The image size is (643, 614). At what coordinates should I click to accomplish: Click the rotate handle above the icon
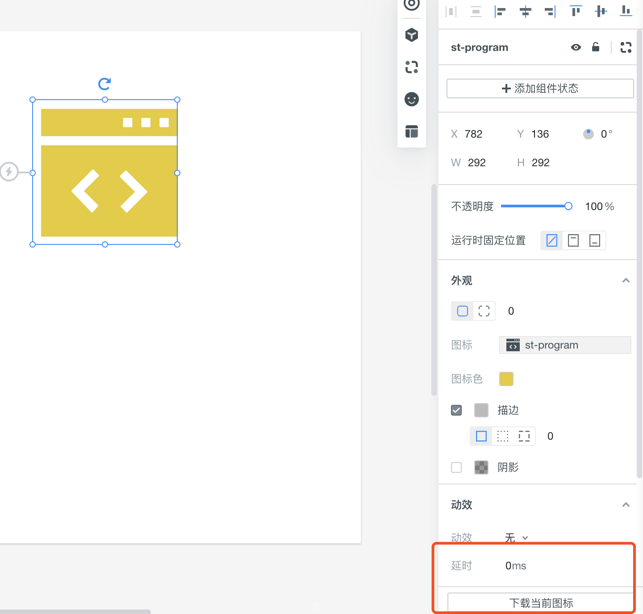(104, 84)
